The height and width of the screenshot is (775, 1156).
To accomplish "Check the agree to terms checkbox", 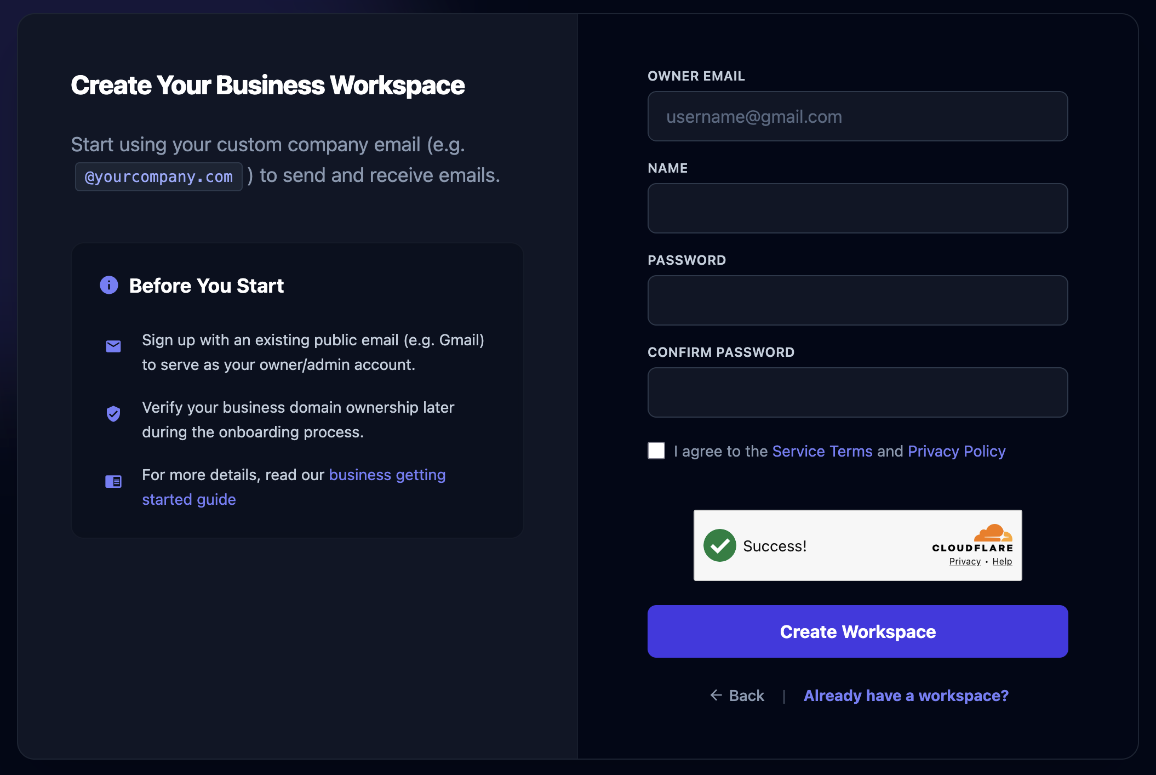I will [656, 451].
